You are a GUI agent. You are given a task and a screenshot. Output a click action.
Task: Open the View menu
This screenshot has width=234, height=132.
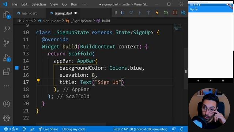click(x=54, y=4)
